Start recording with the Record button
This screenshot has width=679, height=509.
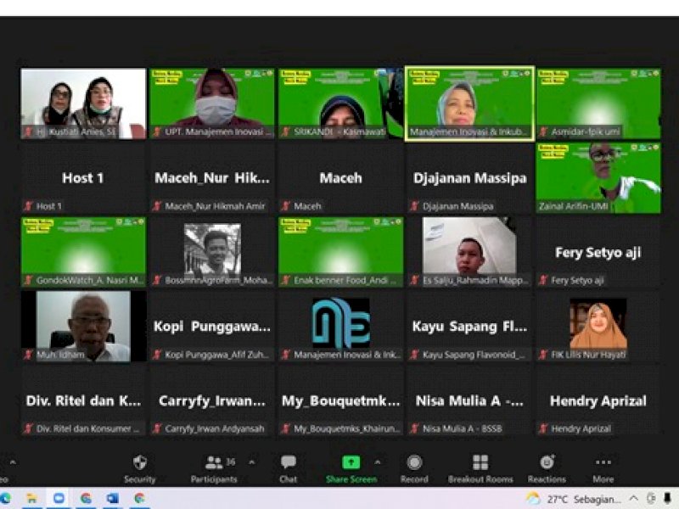(x=414, y=467)
